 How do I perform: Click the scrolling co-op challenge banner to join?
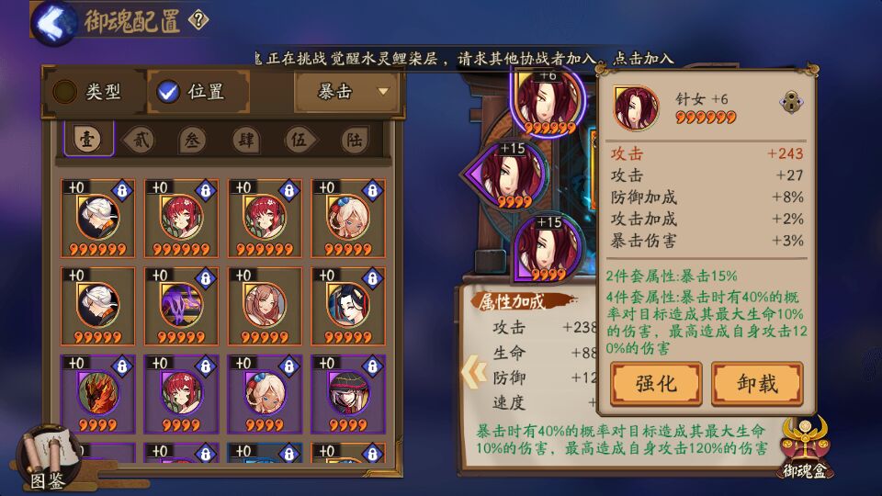pyautogui.click(x=462, y=59)
